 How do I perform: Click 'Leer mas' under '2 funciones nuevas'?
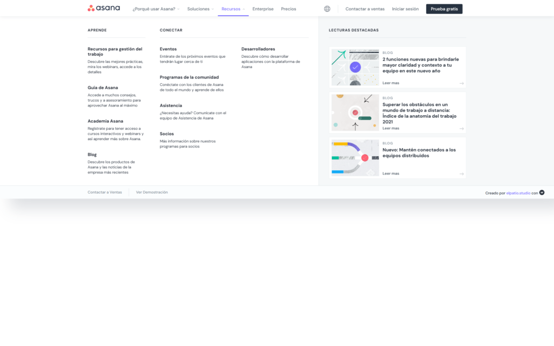tap(391, 83)
